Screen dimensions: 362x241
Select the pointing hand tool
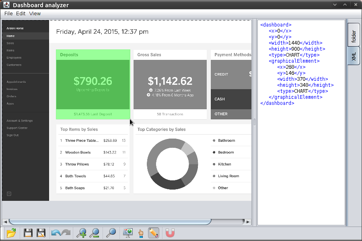(x=141, y=233)
